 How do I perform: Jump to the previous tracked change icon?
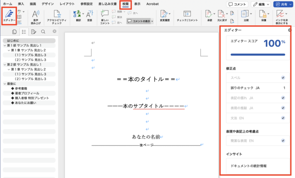pyautogui.click(x=232, y=13)
